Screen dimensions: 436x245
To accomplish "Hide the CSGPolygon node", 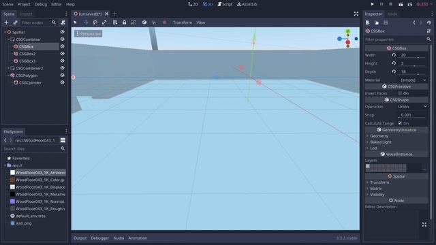I will 62,76.
